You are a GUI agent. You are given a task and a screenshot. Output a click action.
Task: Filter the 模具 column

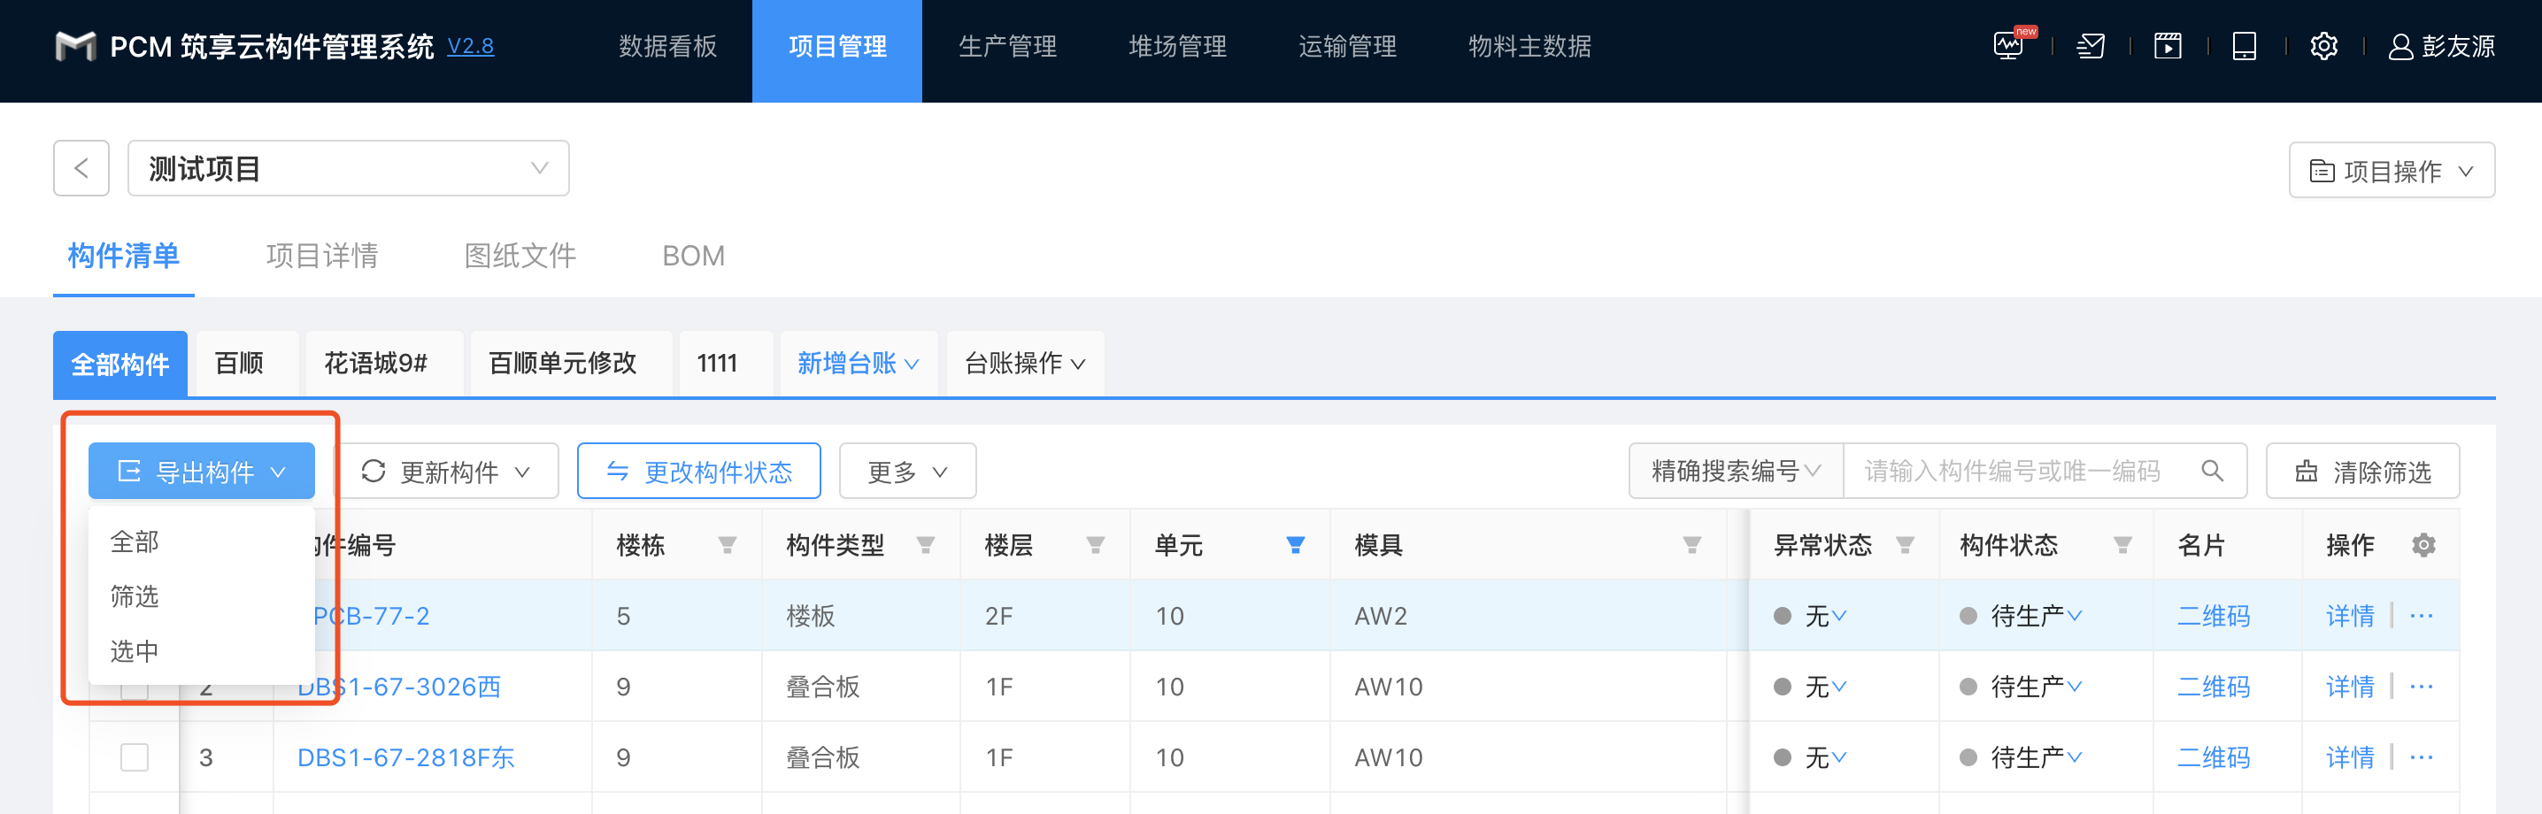(x=1691, y=545)
